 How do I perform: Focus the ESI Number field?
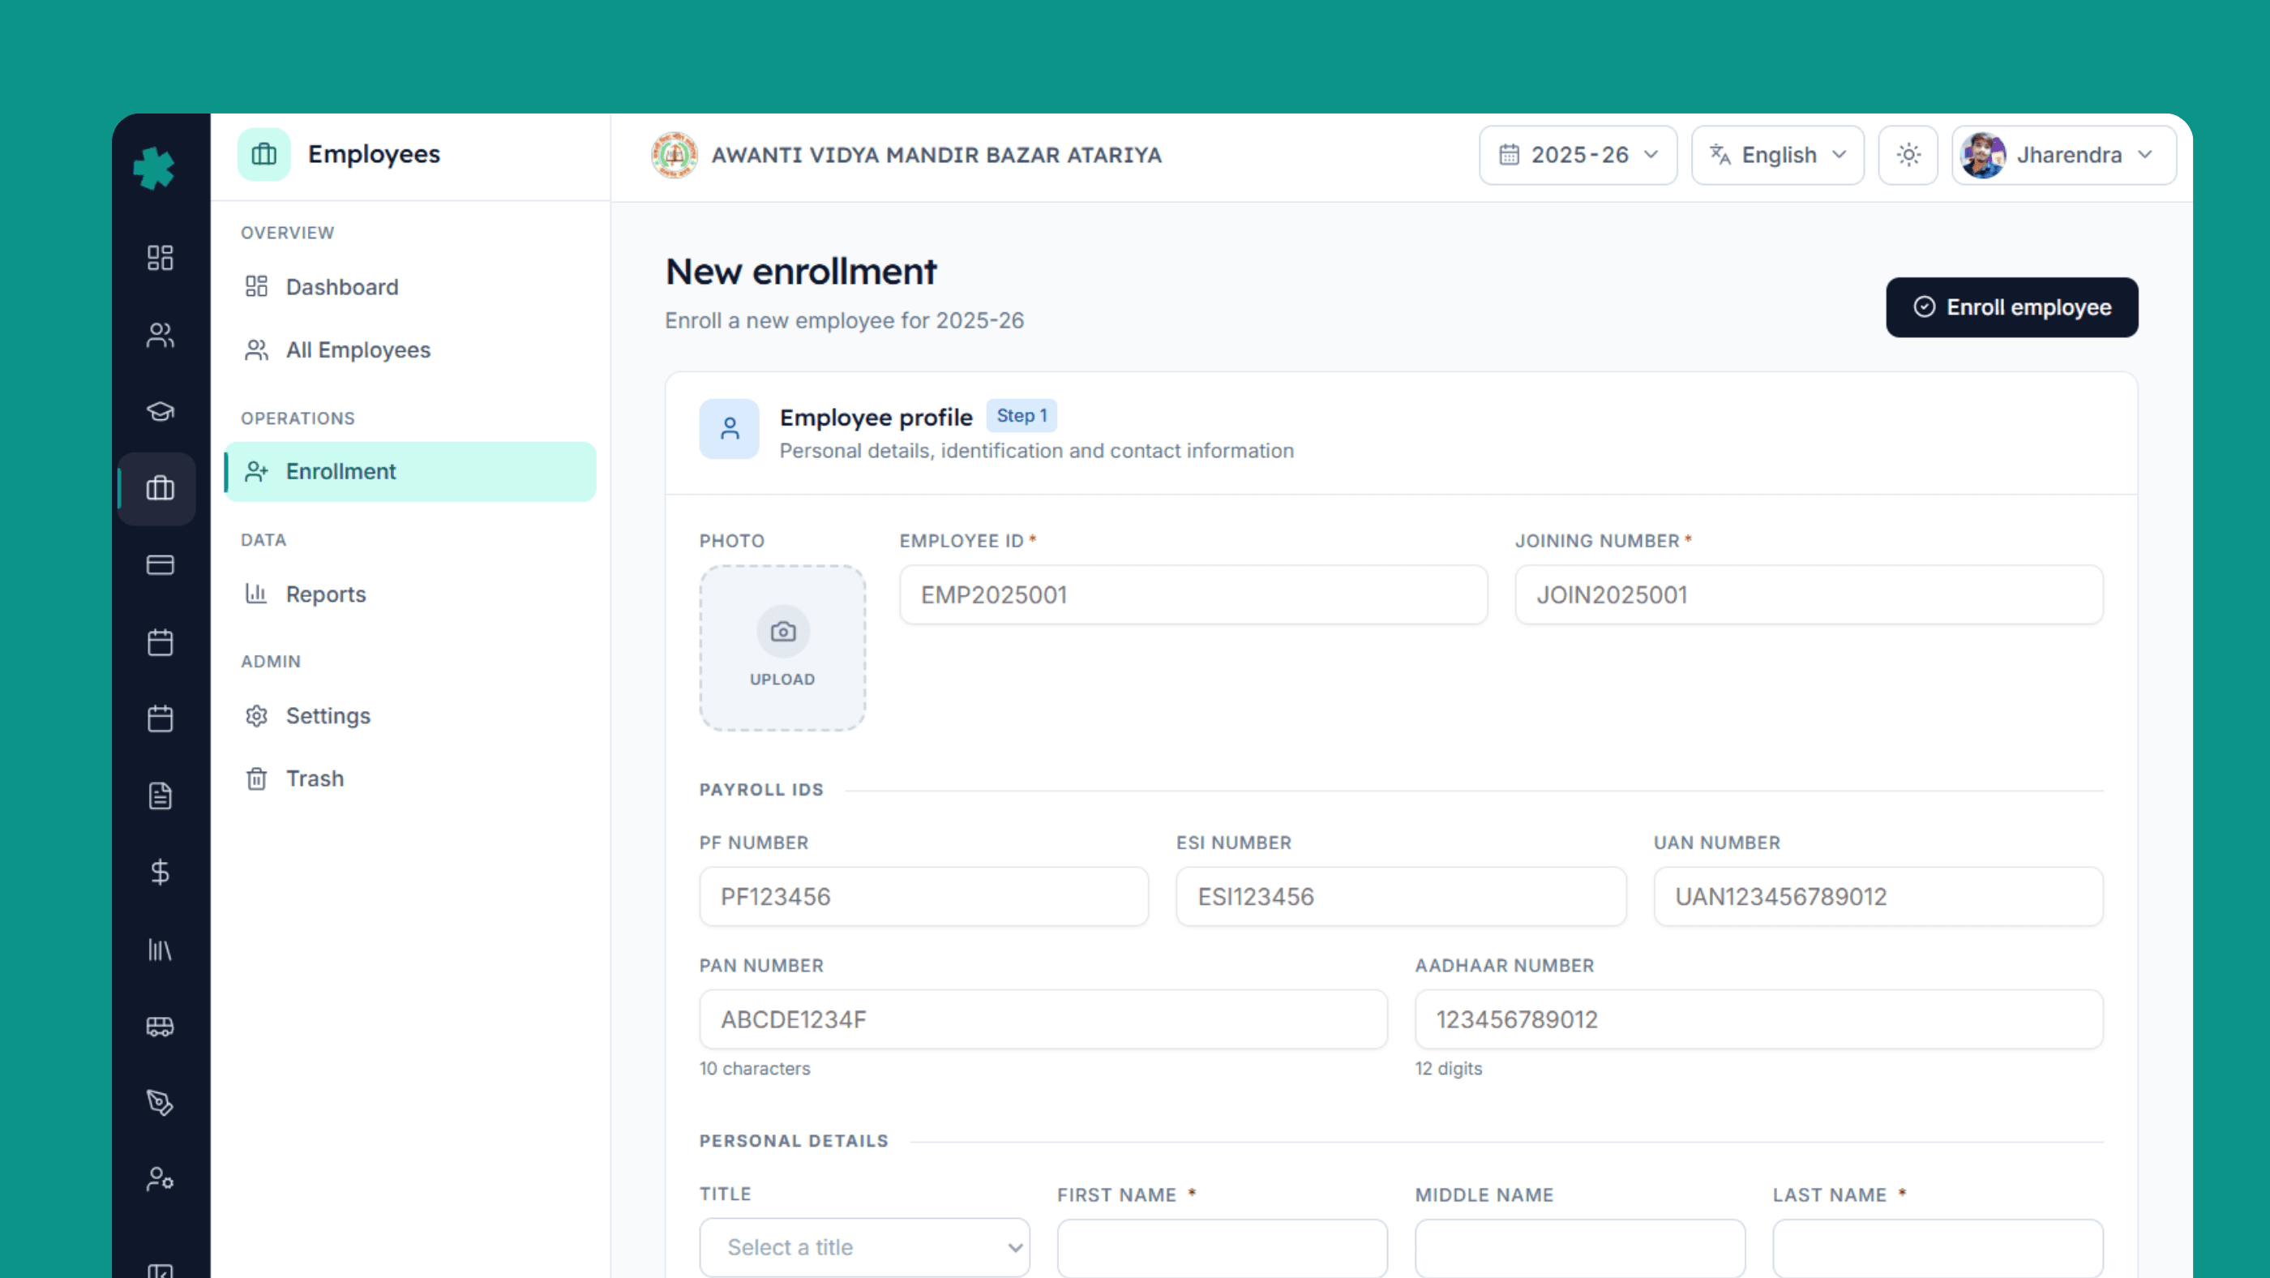coord(1401,896)
